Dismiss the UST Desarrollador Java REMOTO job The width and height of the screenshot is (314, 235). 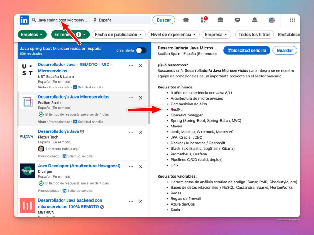point(140,65)
